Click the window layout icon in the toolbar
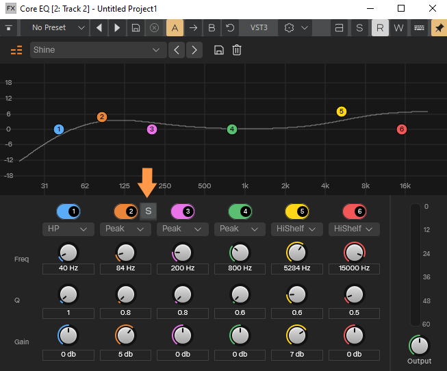Viewport: 447px width, 371px height. point(339,27)
